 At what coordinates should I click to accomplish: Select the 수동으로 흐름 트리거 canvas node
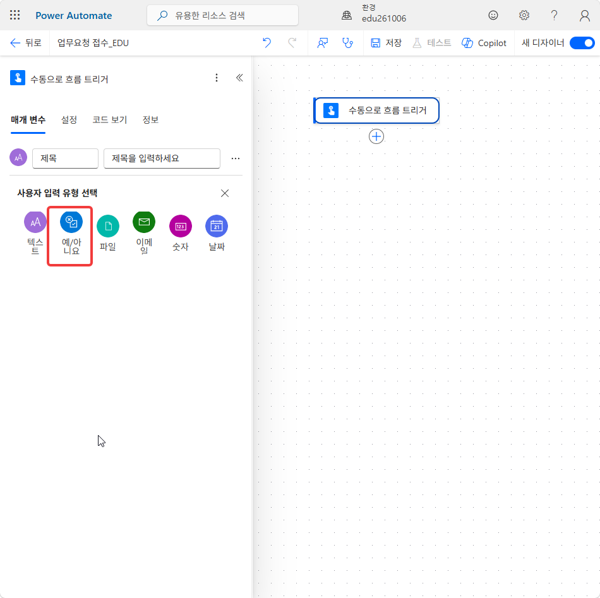(376, 111)
